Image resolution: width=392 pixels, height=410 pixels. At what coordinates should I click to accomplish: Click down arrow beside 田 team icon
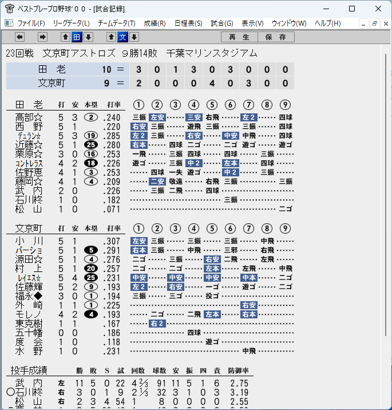(88, 37)
